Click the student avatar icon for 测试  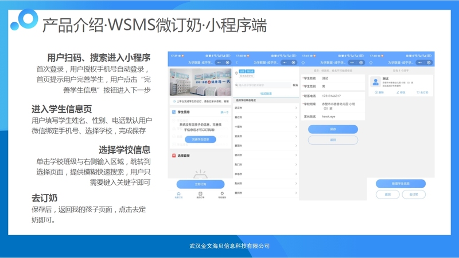pos(375,82)
